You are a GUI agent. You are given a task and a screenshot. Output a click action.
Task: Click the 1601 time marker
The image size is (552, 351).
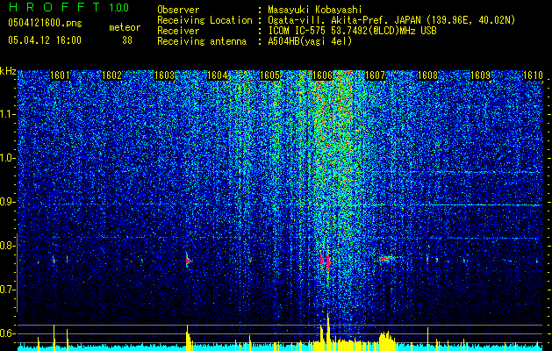point(60,75)
